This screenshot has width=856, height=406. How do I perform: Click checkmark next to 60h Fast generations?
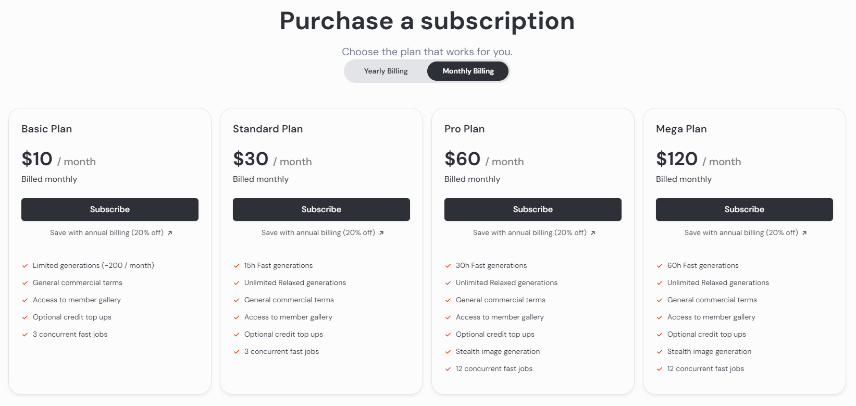coord(660,266)
